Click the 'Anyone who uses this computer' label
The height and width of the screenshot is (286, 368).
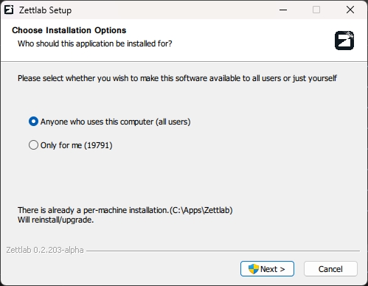(115, 122)
